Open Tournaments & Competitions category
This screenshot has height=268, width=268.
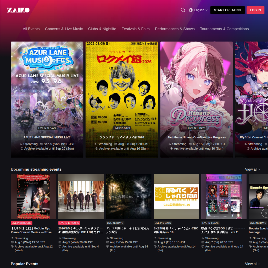224,29
